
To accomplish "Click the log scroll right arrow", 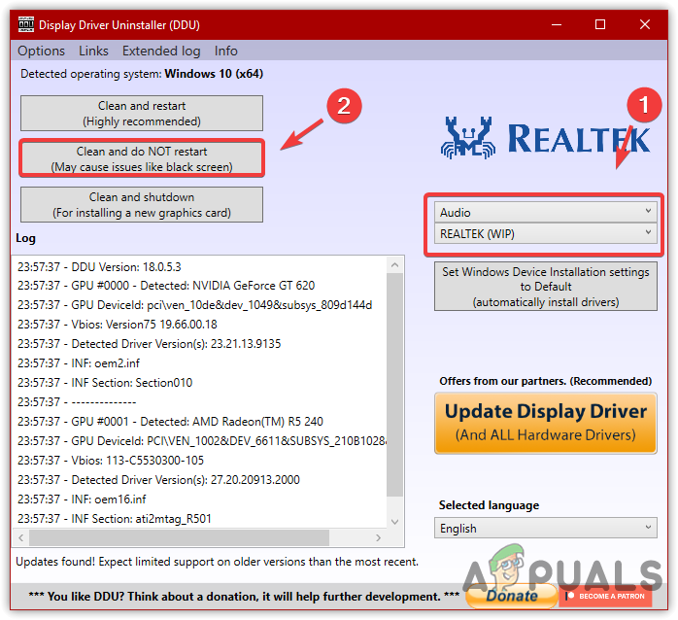I will (x=379, y=537).
